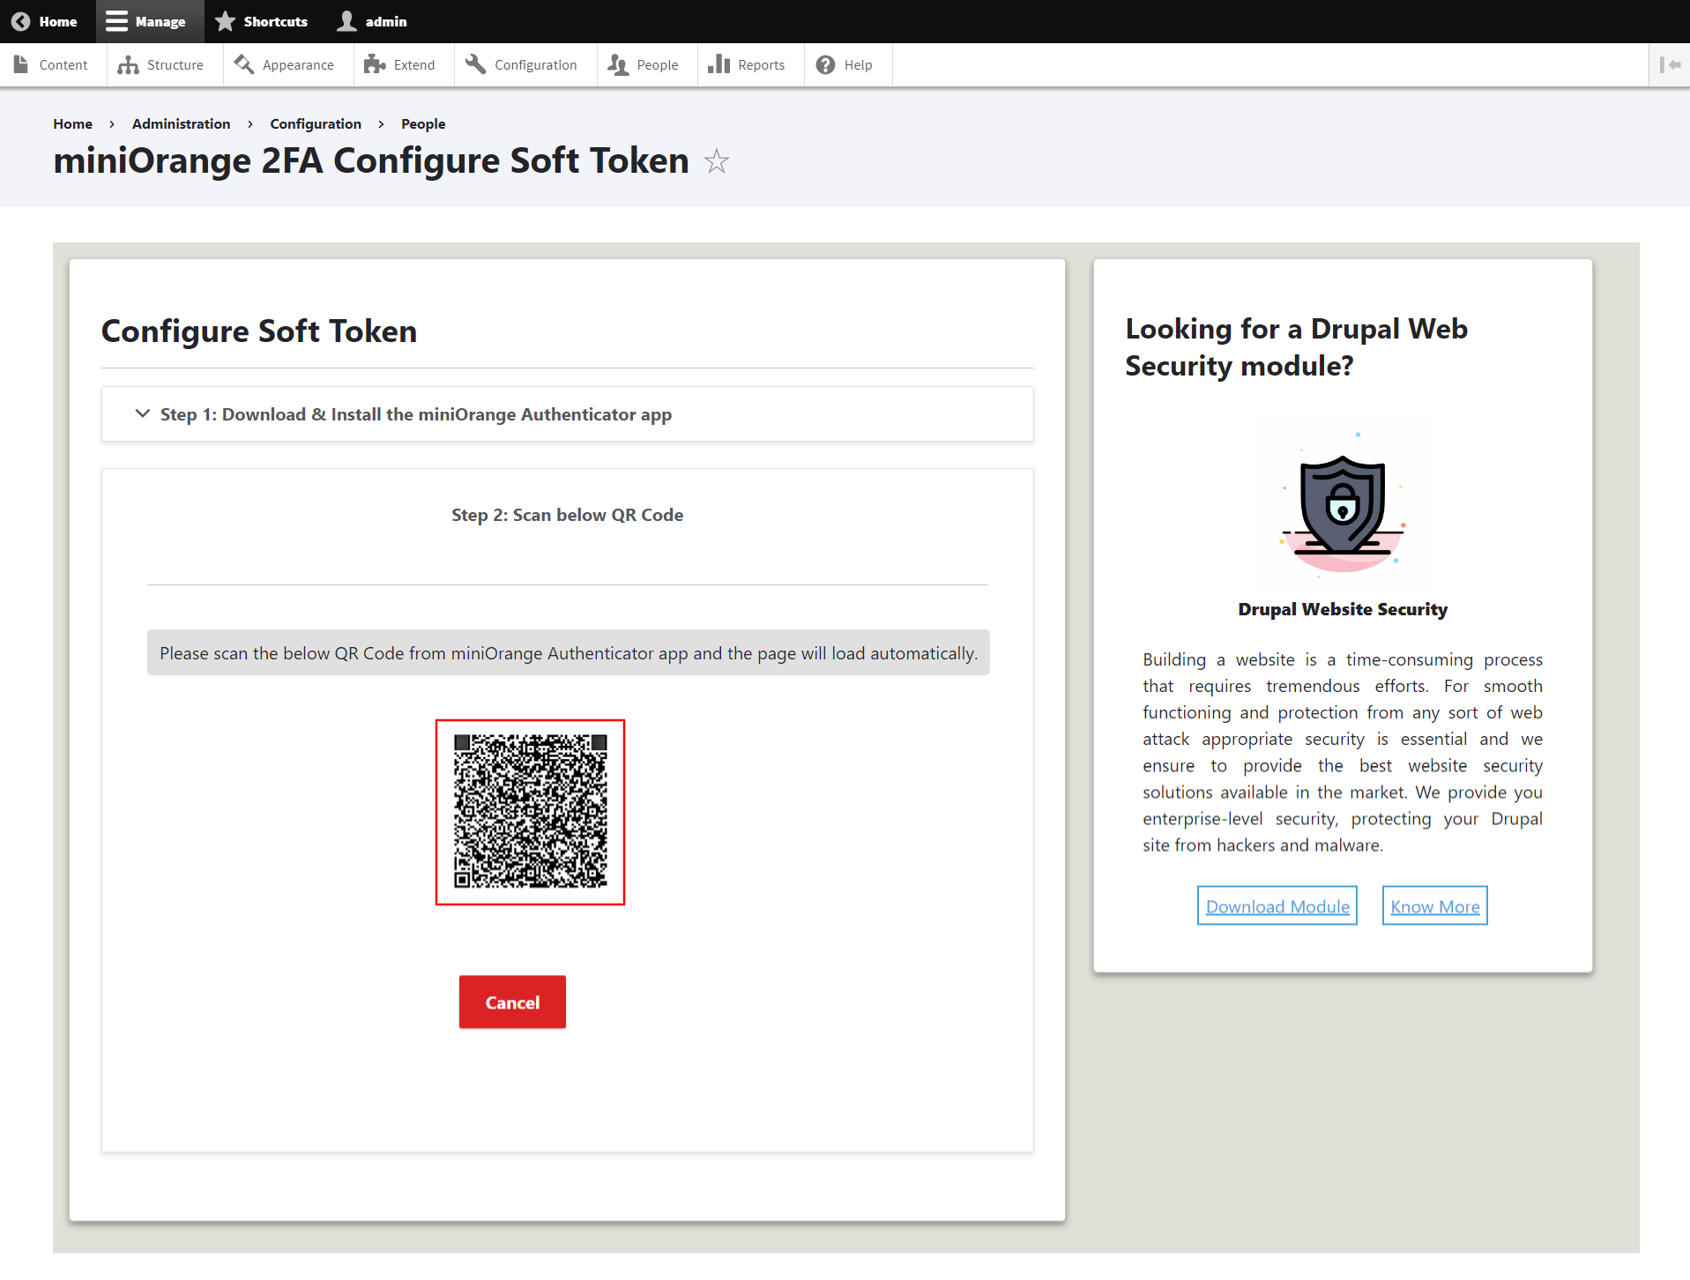The height and width of the screenshot is (1280, 1690).
Task: Go to Configuration breadcrumb link
Action: pos(316,123)
